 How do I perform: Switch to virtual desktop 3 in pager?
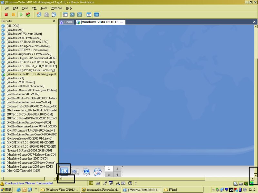tap(109, 175)
